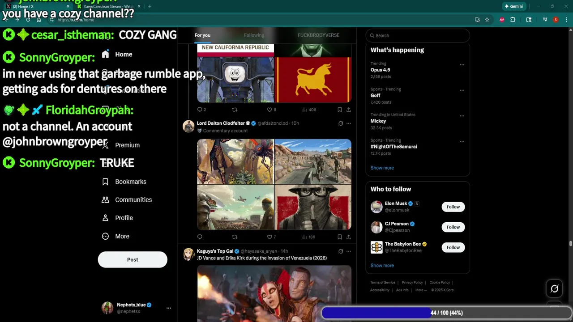Share the New California Republic post

pyautogui.click(x=348, y=110)
